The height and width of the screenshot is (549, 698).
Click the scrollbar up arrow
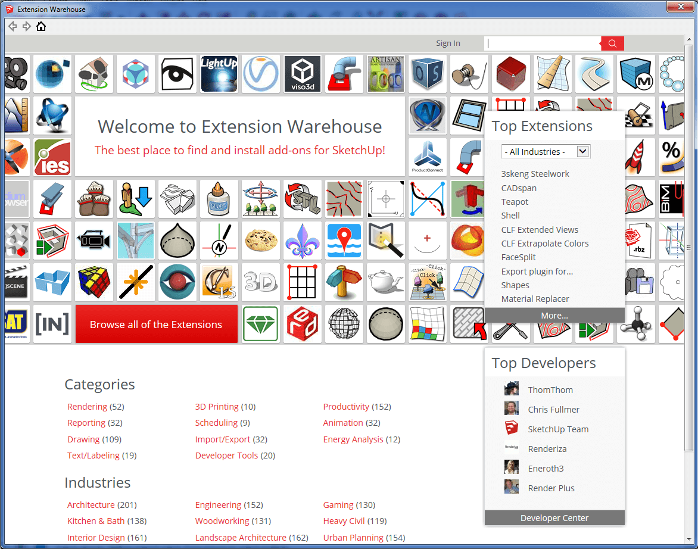tap(689, 39)
